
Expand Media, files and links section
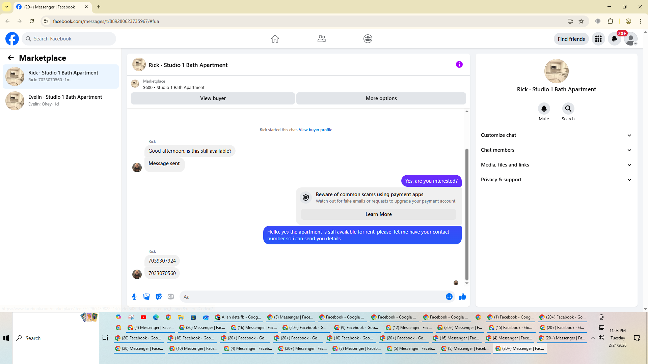tap(556, 165)
